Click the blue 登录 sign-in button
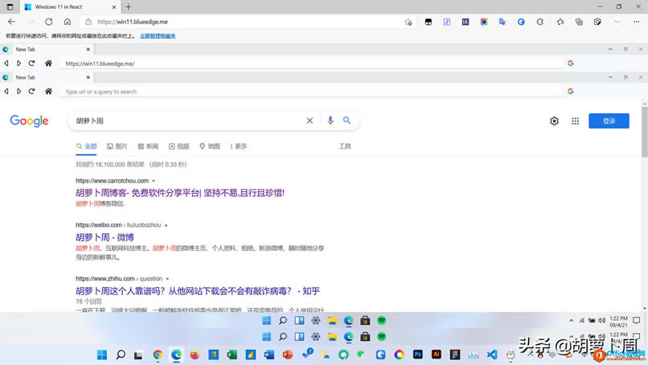Image resolution: width=648 pixels, height=365 pixels. pos(609,121)
